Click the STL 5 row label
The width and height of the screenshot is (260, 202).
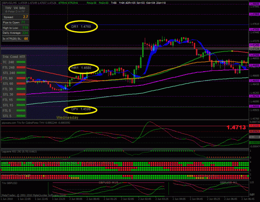pyautogui.click(x=7, y=116)
